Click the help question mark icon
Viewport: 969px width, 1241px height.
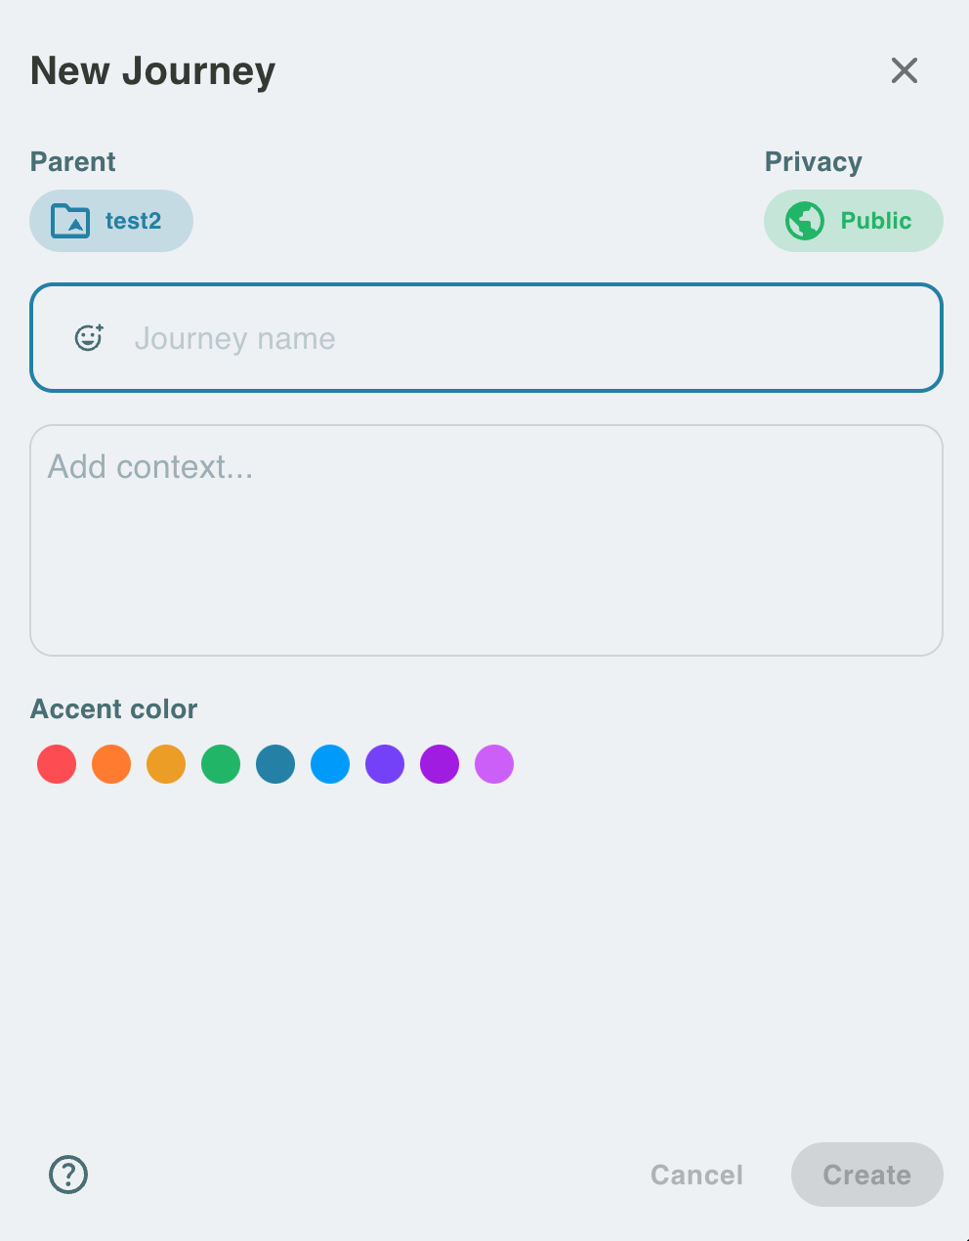tap(68, 1175)
